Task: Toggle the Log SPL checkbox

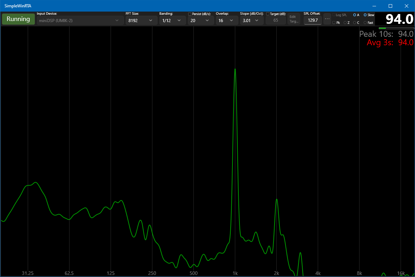Action: [x=334, y=15]
